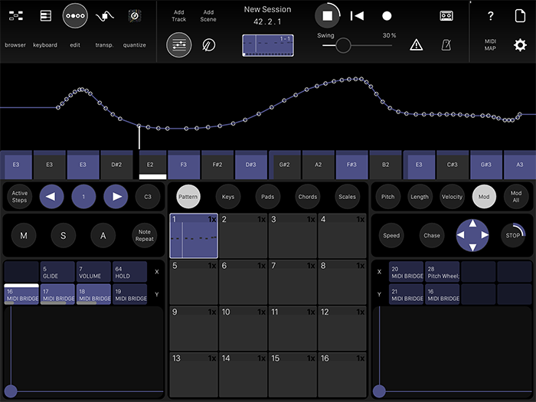The image size is (536, 402).
Task: Toggle the S solo button
Action: [x=64, y=236]
